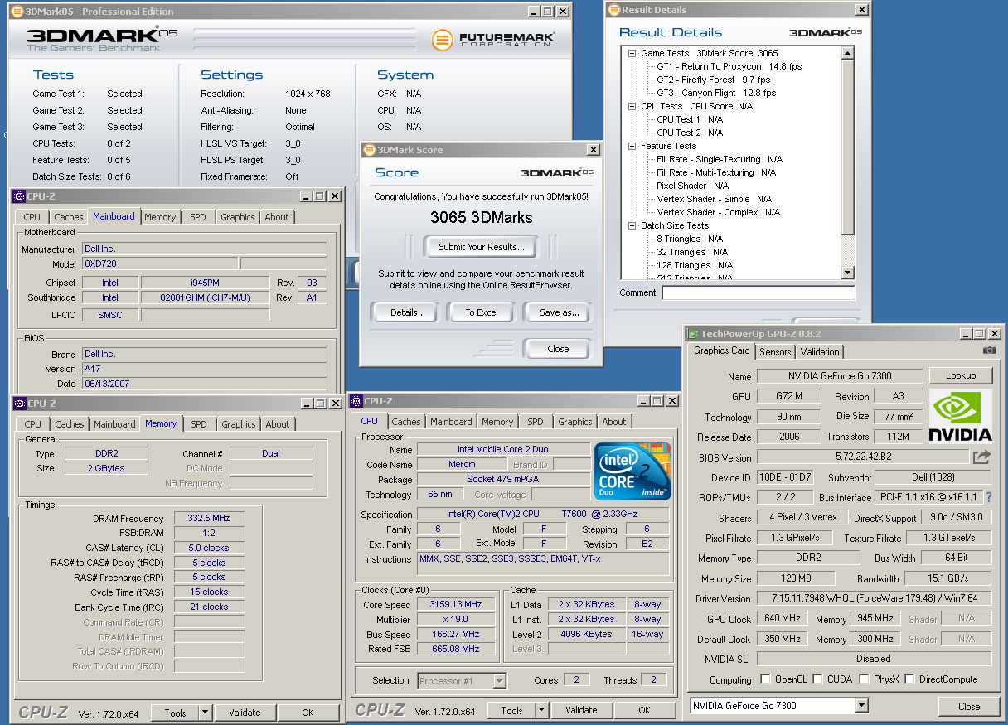The width and height of the screenshot is (1008, 725).
Task: Toggle the CUDA checkbox
Action: (818, 679)
